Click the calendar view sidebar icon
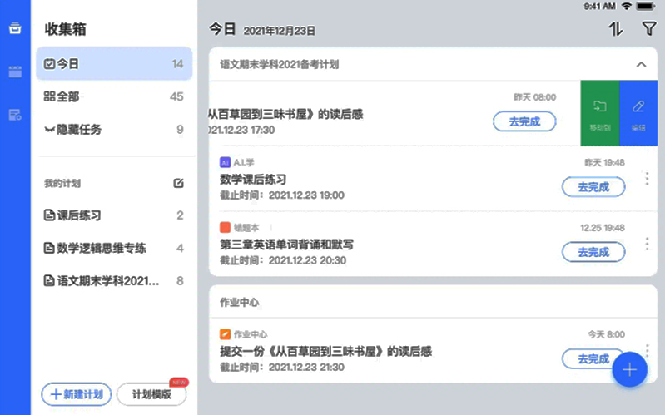The image size is (665, 415). tap(15, 72)
